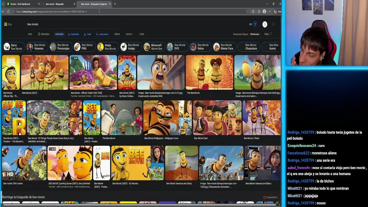Viewport: 368px width, 207px height.
Task: Open Bee movie: Film review image
Action: click(24, 163)
